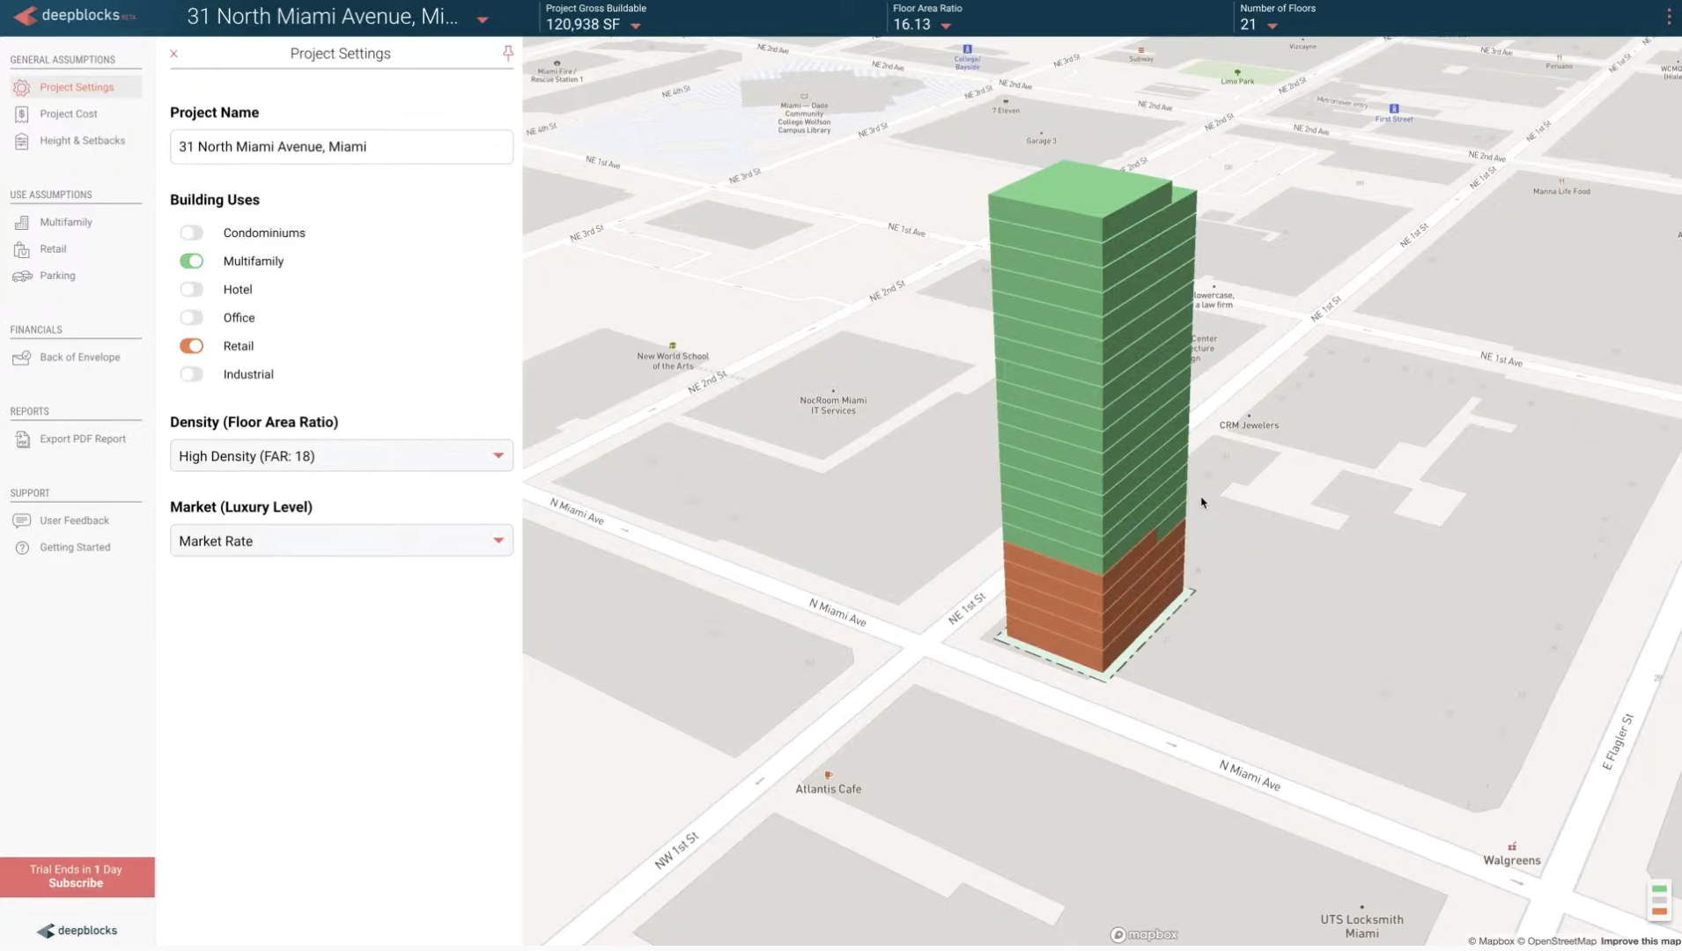Click in the Project Name input field
Viewport: 1682px width, 951px height.
pos(341,147)
